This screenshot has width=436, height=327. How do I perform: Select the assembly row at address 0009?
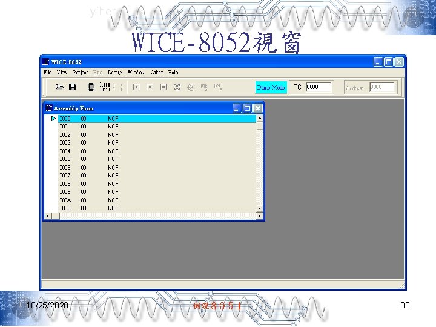click(157, 192)
